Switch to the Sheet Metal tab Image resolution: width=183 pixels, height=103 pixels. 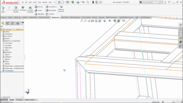[x=33, y=17]
